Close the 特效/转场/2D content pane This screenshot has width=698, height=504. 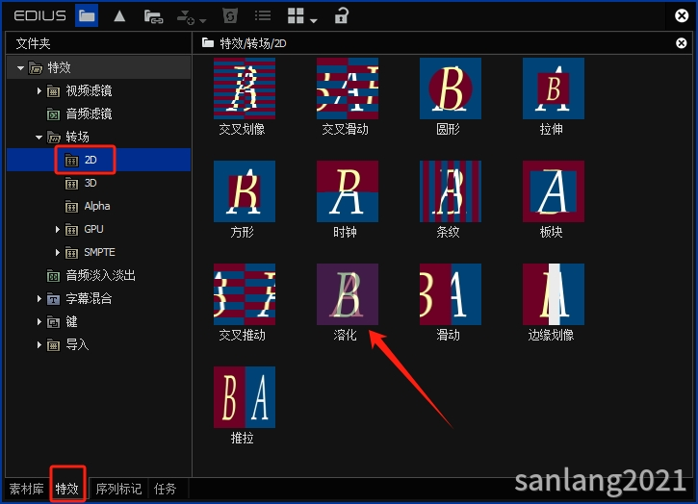pyautogui.click(x=681, y=42)
